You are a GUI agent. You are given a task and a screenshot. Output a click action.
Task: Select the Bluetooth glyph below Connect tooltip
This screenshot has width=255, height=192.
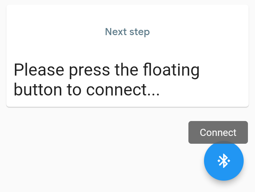click(x=224, y=161)
